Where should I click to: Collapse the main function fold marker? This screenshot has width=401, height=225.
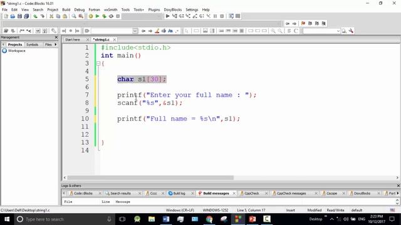pyautogui.click(x=98, y=64)
